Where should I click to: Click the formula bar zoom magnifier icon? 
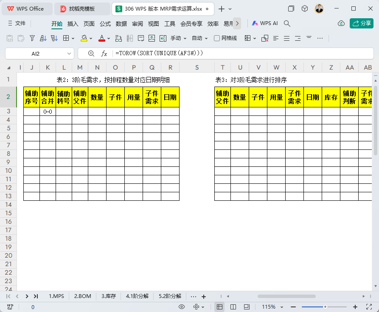(91, 53)
